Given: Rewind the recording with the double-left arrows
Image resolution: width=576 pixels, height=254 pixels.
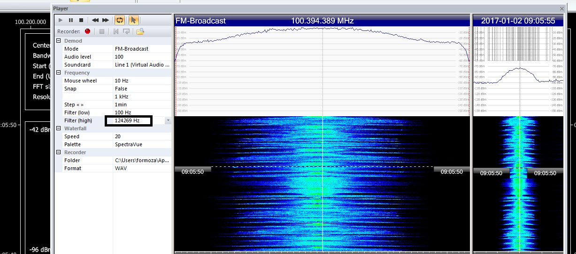Looking at the screenshot, I should 95,20.
